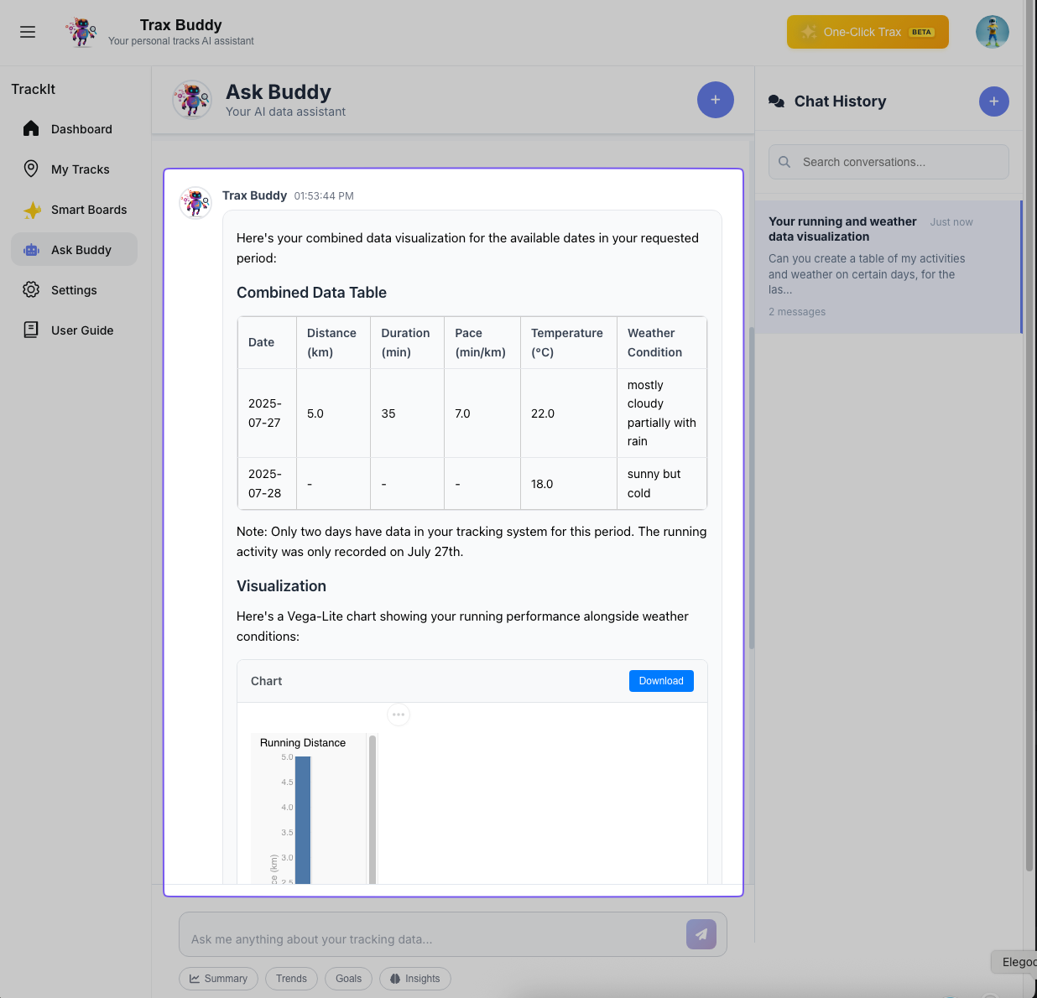The height and width of the screenshot is (998, 1037).
Task: Click the Dashboard home icon
Action: 31,128
